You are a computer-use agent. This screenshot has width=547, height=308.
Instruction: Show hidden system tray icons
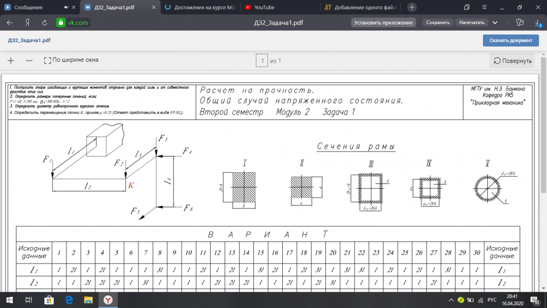451,299
